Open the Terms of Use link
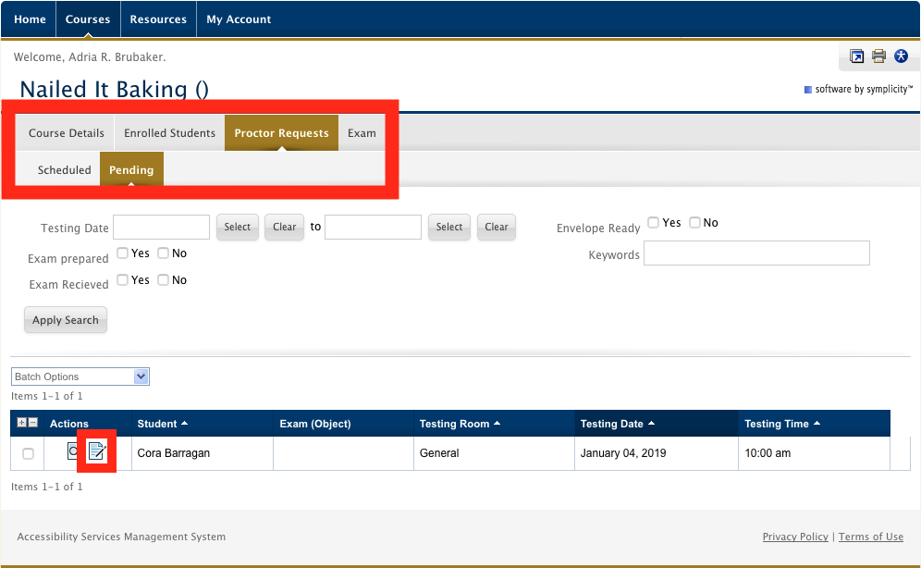921x568 pixels. coord(870,537)
